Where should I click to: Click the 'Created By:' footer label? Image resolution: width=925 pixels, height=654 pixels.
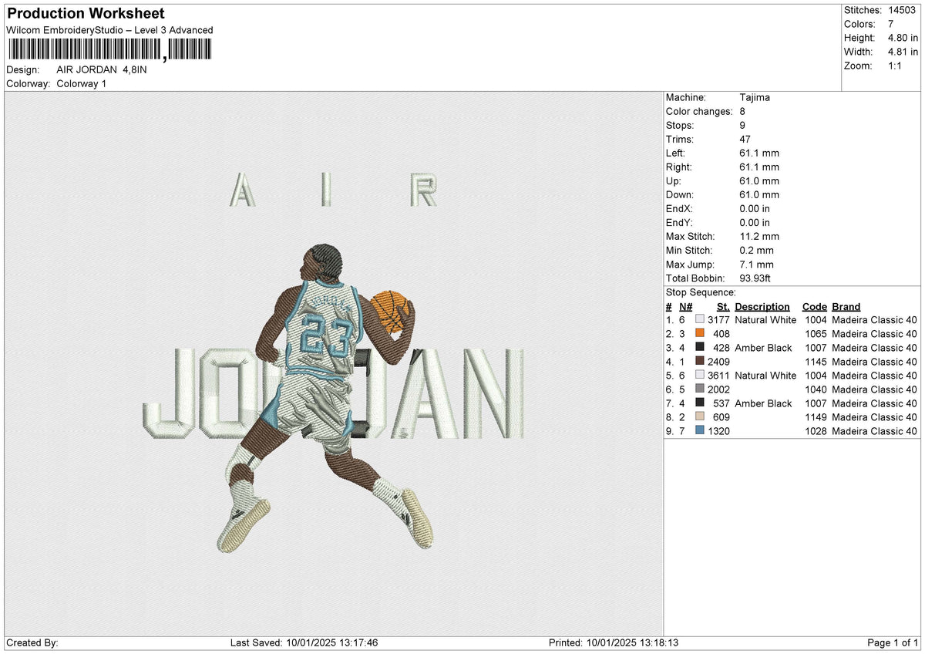tap(32, 643)
